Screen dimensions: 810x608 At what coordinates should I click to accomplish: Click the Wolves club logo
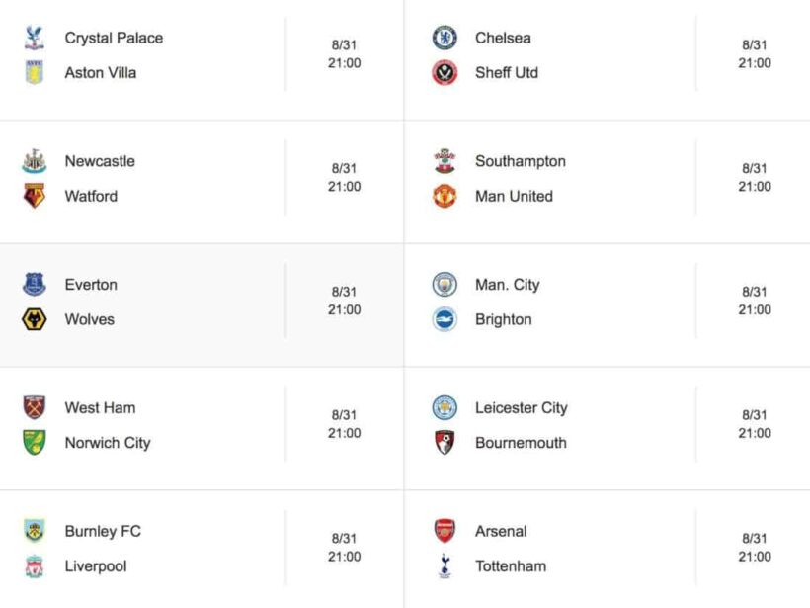point(35,319)
